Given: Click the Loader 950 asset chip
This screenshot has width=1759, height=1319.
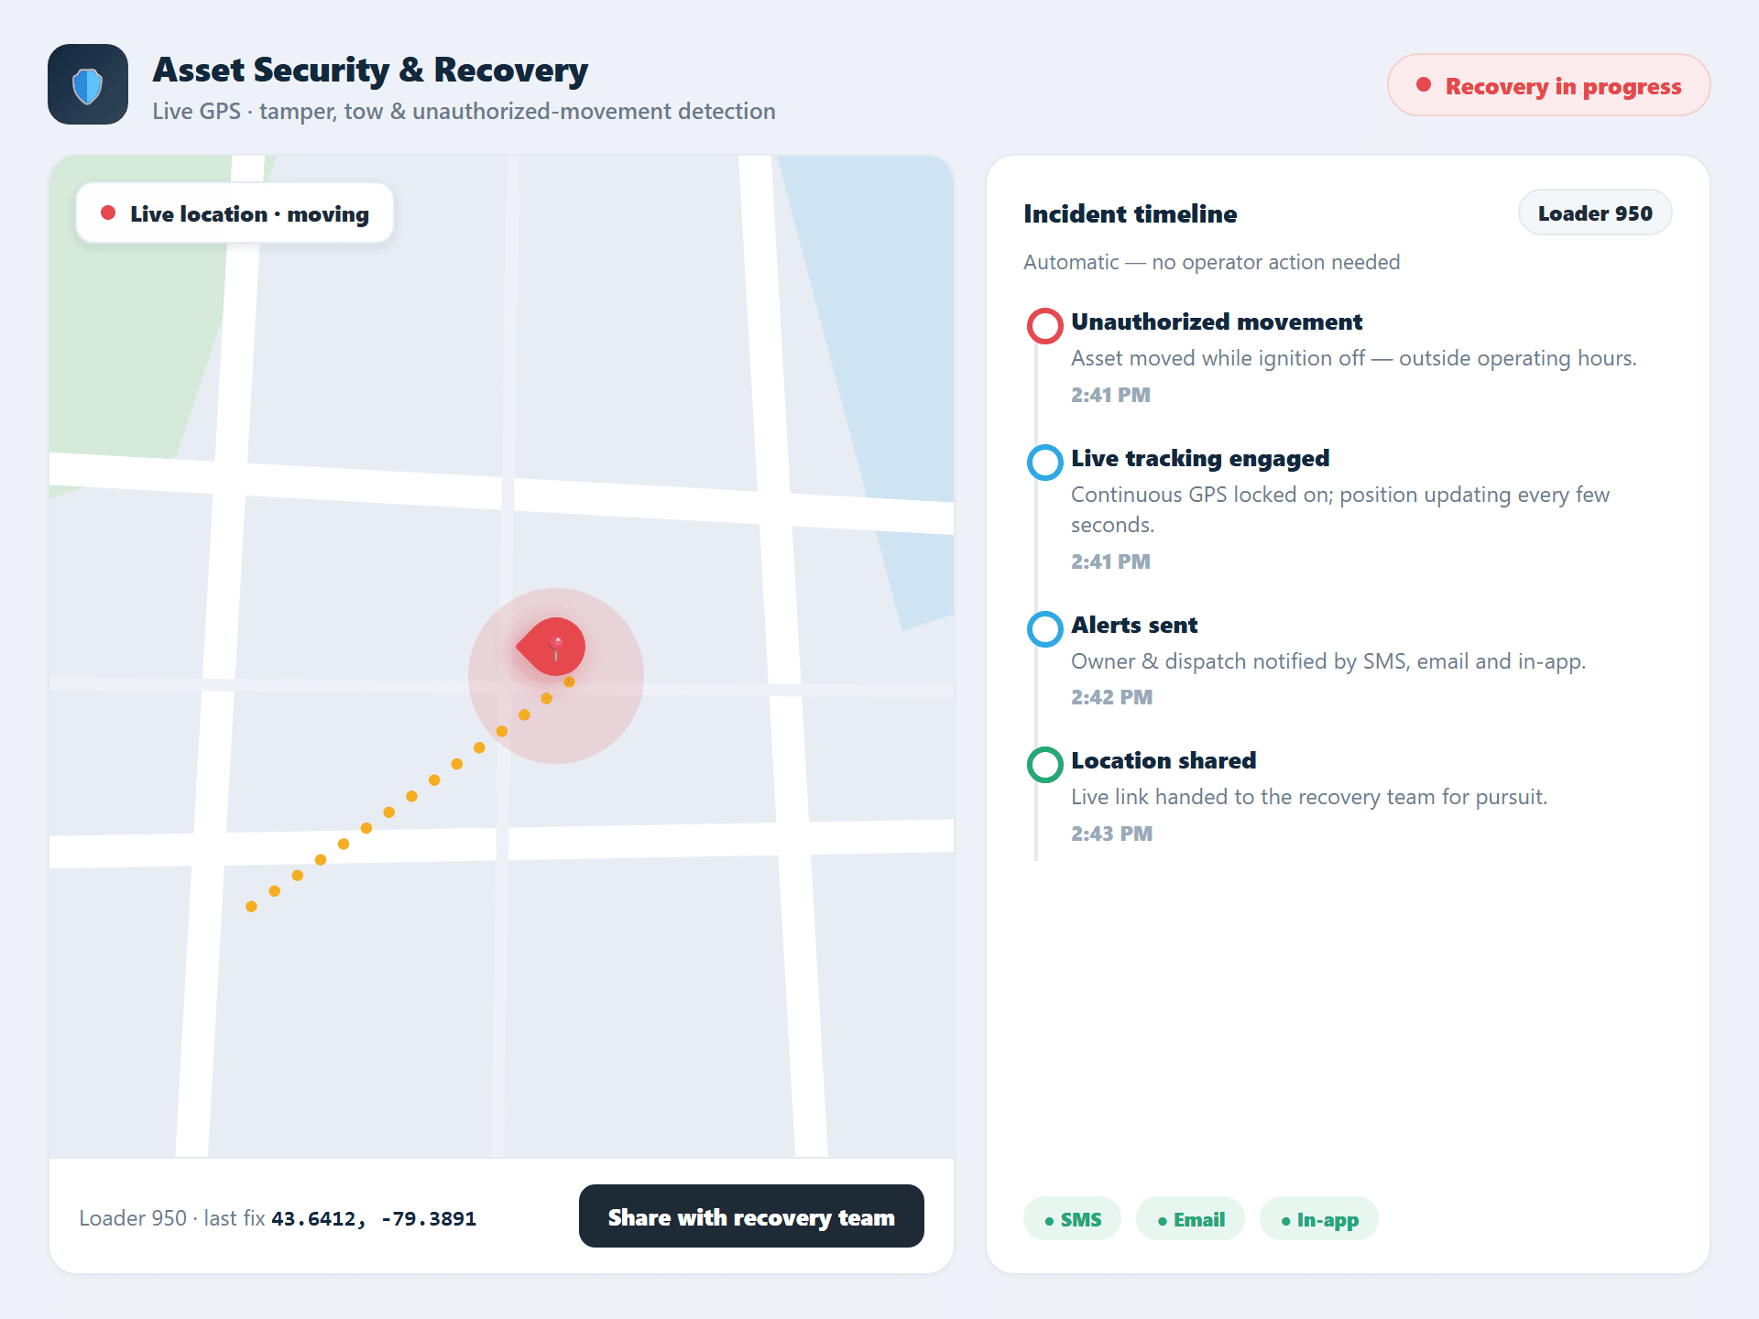Looking at the screenshot, I should 1595,213.
